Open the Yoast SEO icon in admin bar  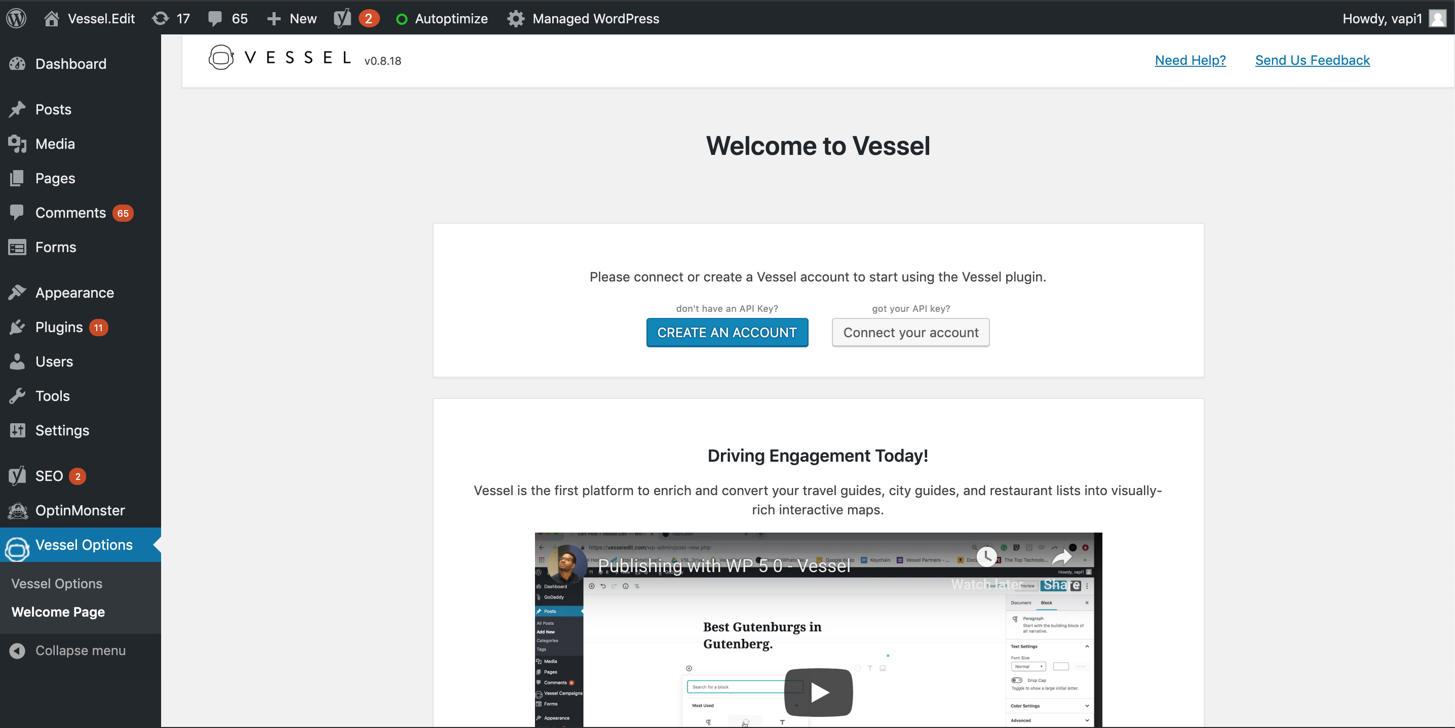click(342, 18)
